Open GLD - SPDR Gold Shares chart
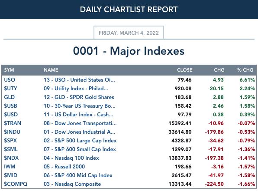Viewport: 258px width, 191px height. pyautogui.click(x=79, y=97)
